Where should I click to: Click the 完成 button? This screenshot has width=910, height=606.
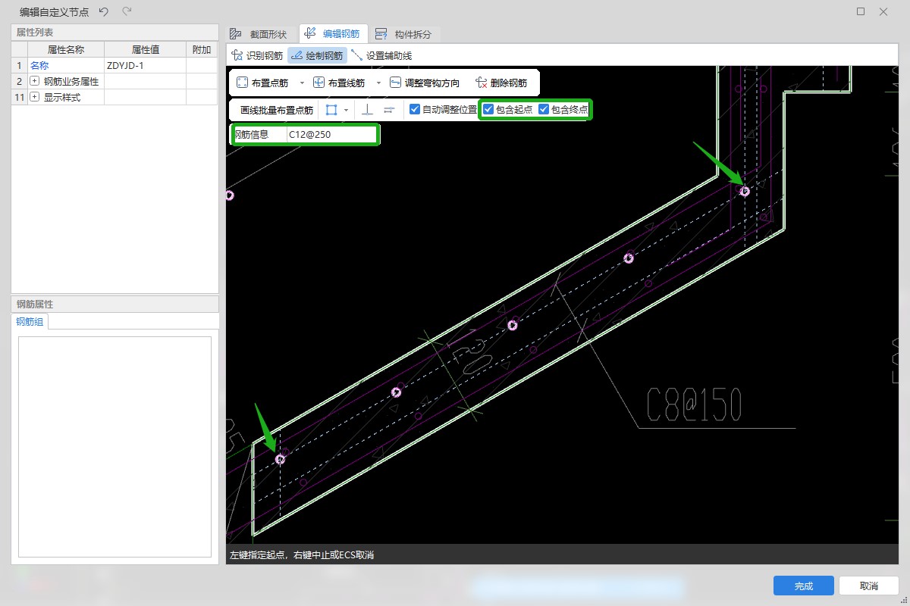click(x=804, y=586)
